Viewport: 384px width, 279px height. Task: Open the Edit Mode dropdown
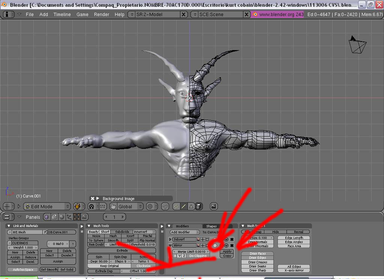[47, 206]
